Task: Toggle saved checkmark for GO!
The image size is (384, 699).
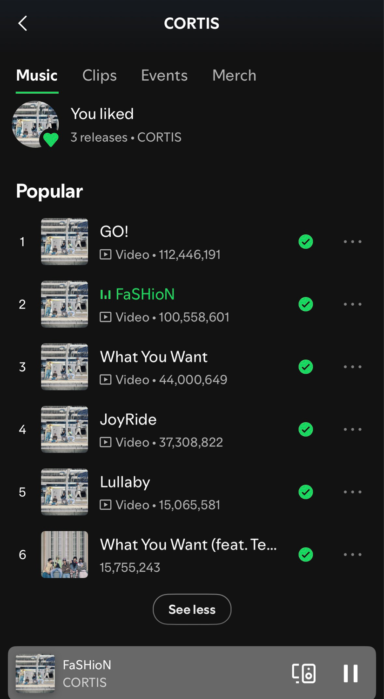Action: pos(306,242)
